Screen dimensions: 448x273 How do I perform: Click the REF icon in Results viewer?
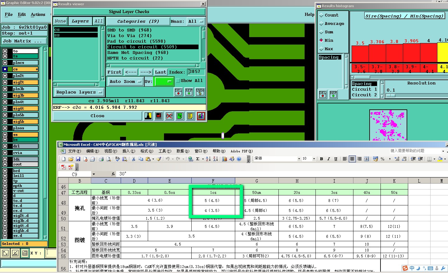point(189,92)
